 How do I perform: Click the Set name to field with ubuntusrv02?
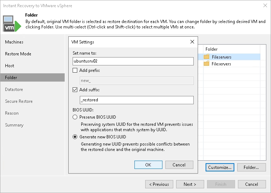[x=133, y=61]
